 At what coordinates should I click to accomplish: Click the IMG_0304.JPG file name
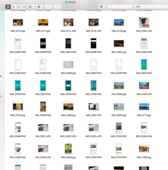coord(43,157)
